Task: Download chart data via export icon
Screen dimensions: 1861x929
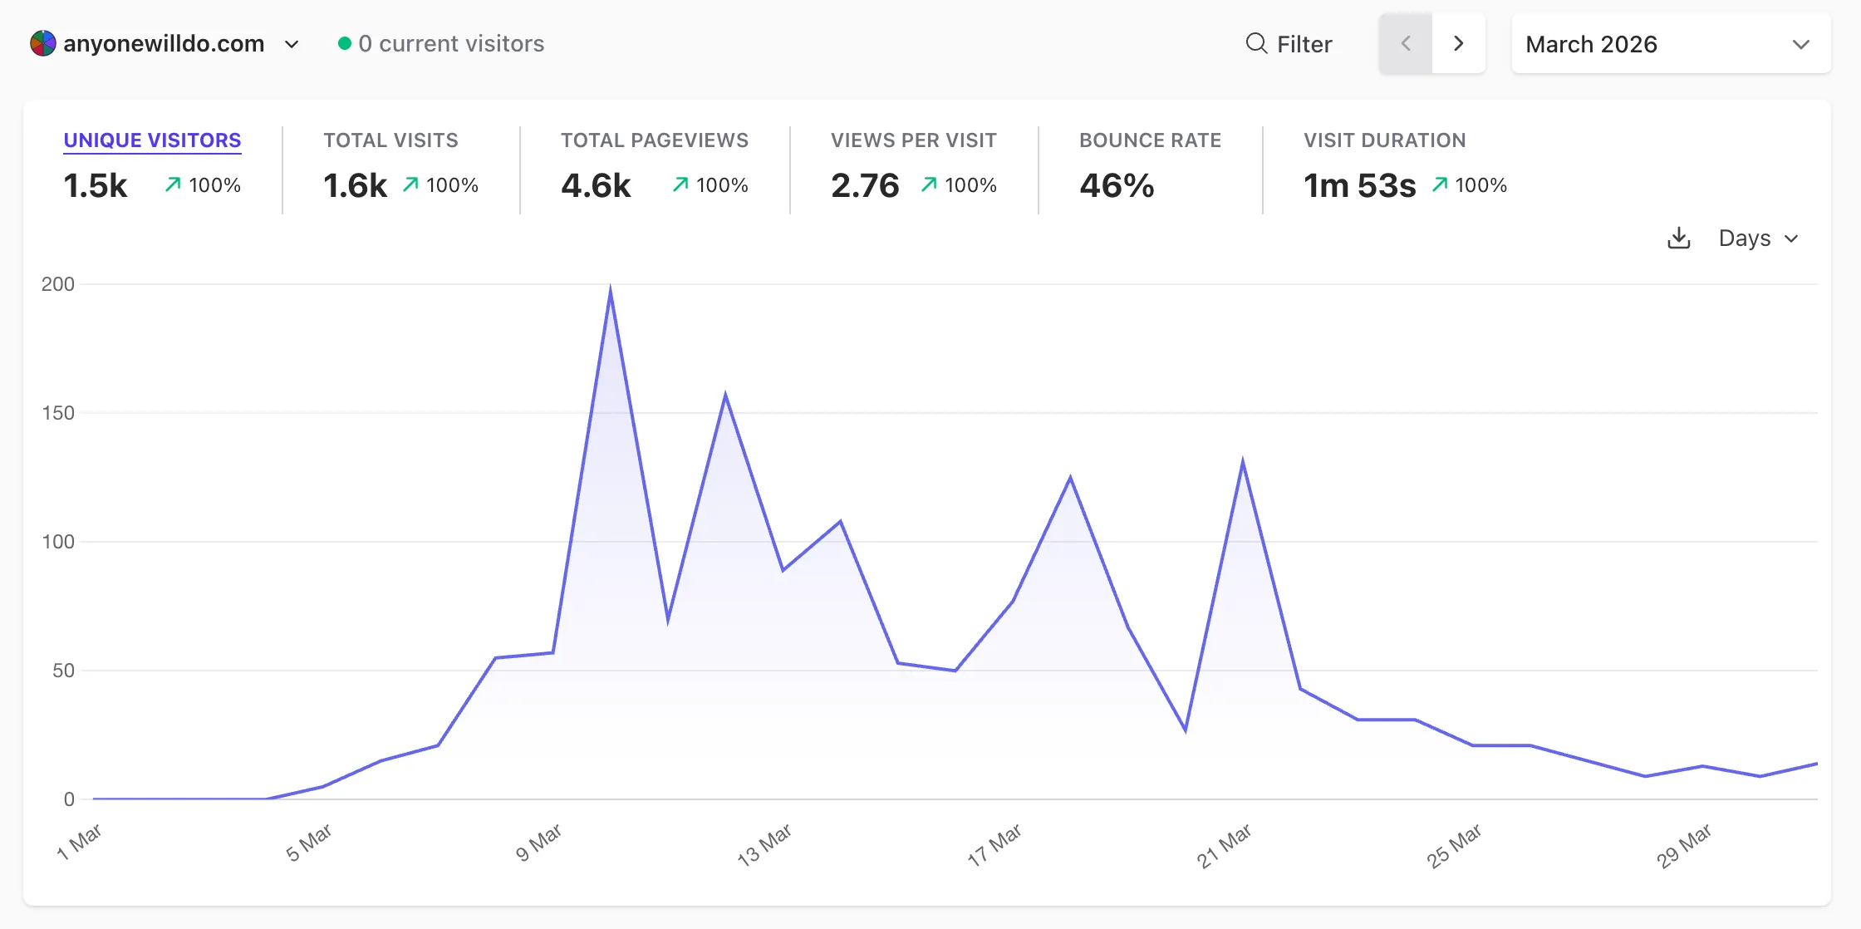Action: coord(1679,238)
